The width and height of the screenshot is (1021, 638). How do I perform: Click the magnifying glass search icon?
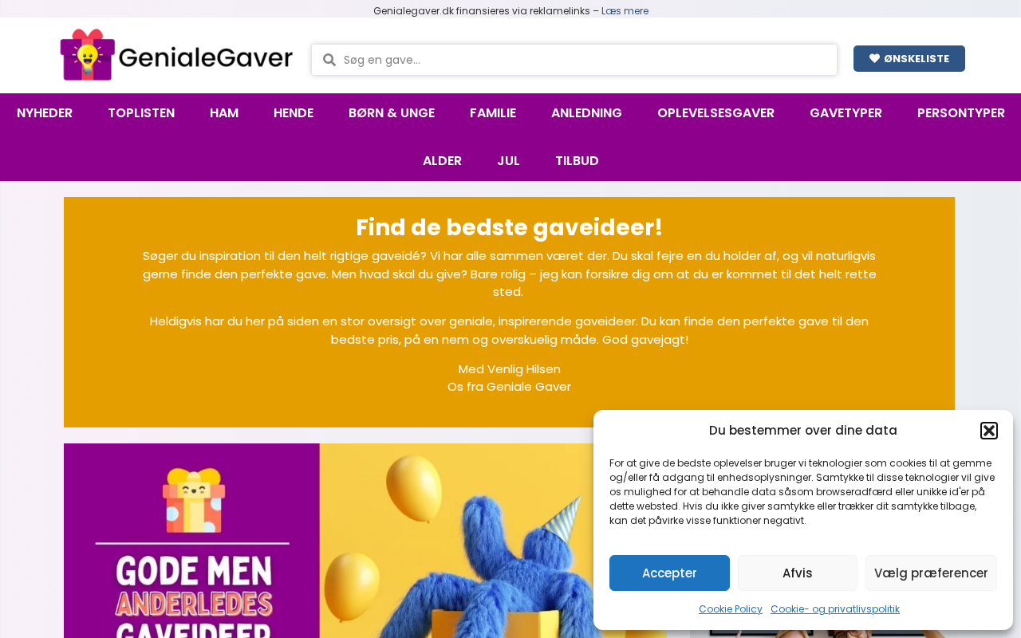tap(329, 60)
